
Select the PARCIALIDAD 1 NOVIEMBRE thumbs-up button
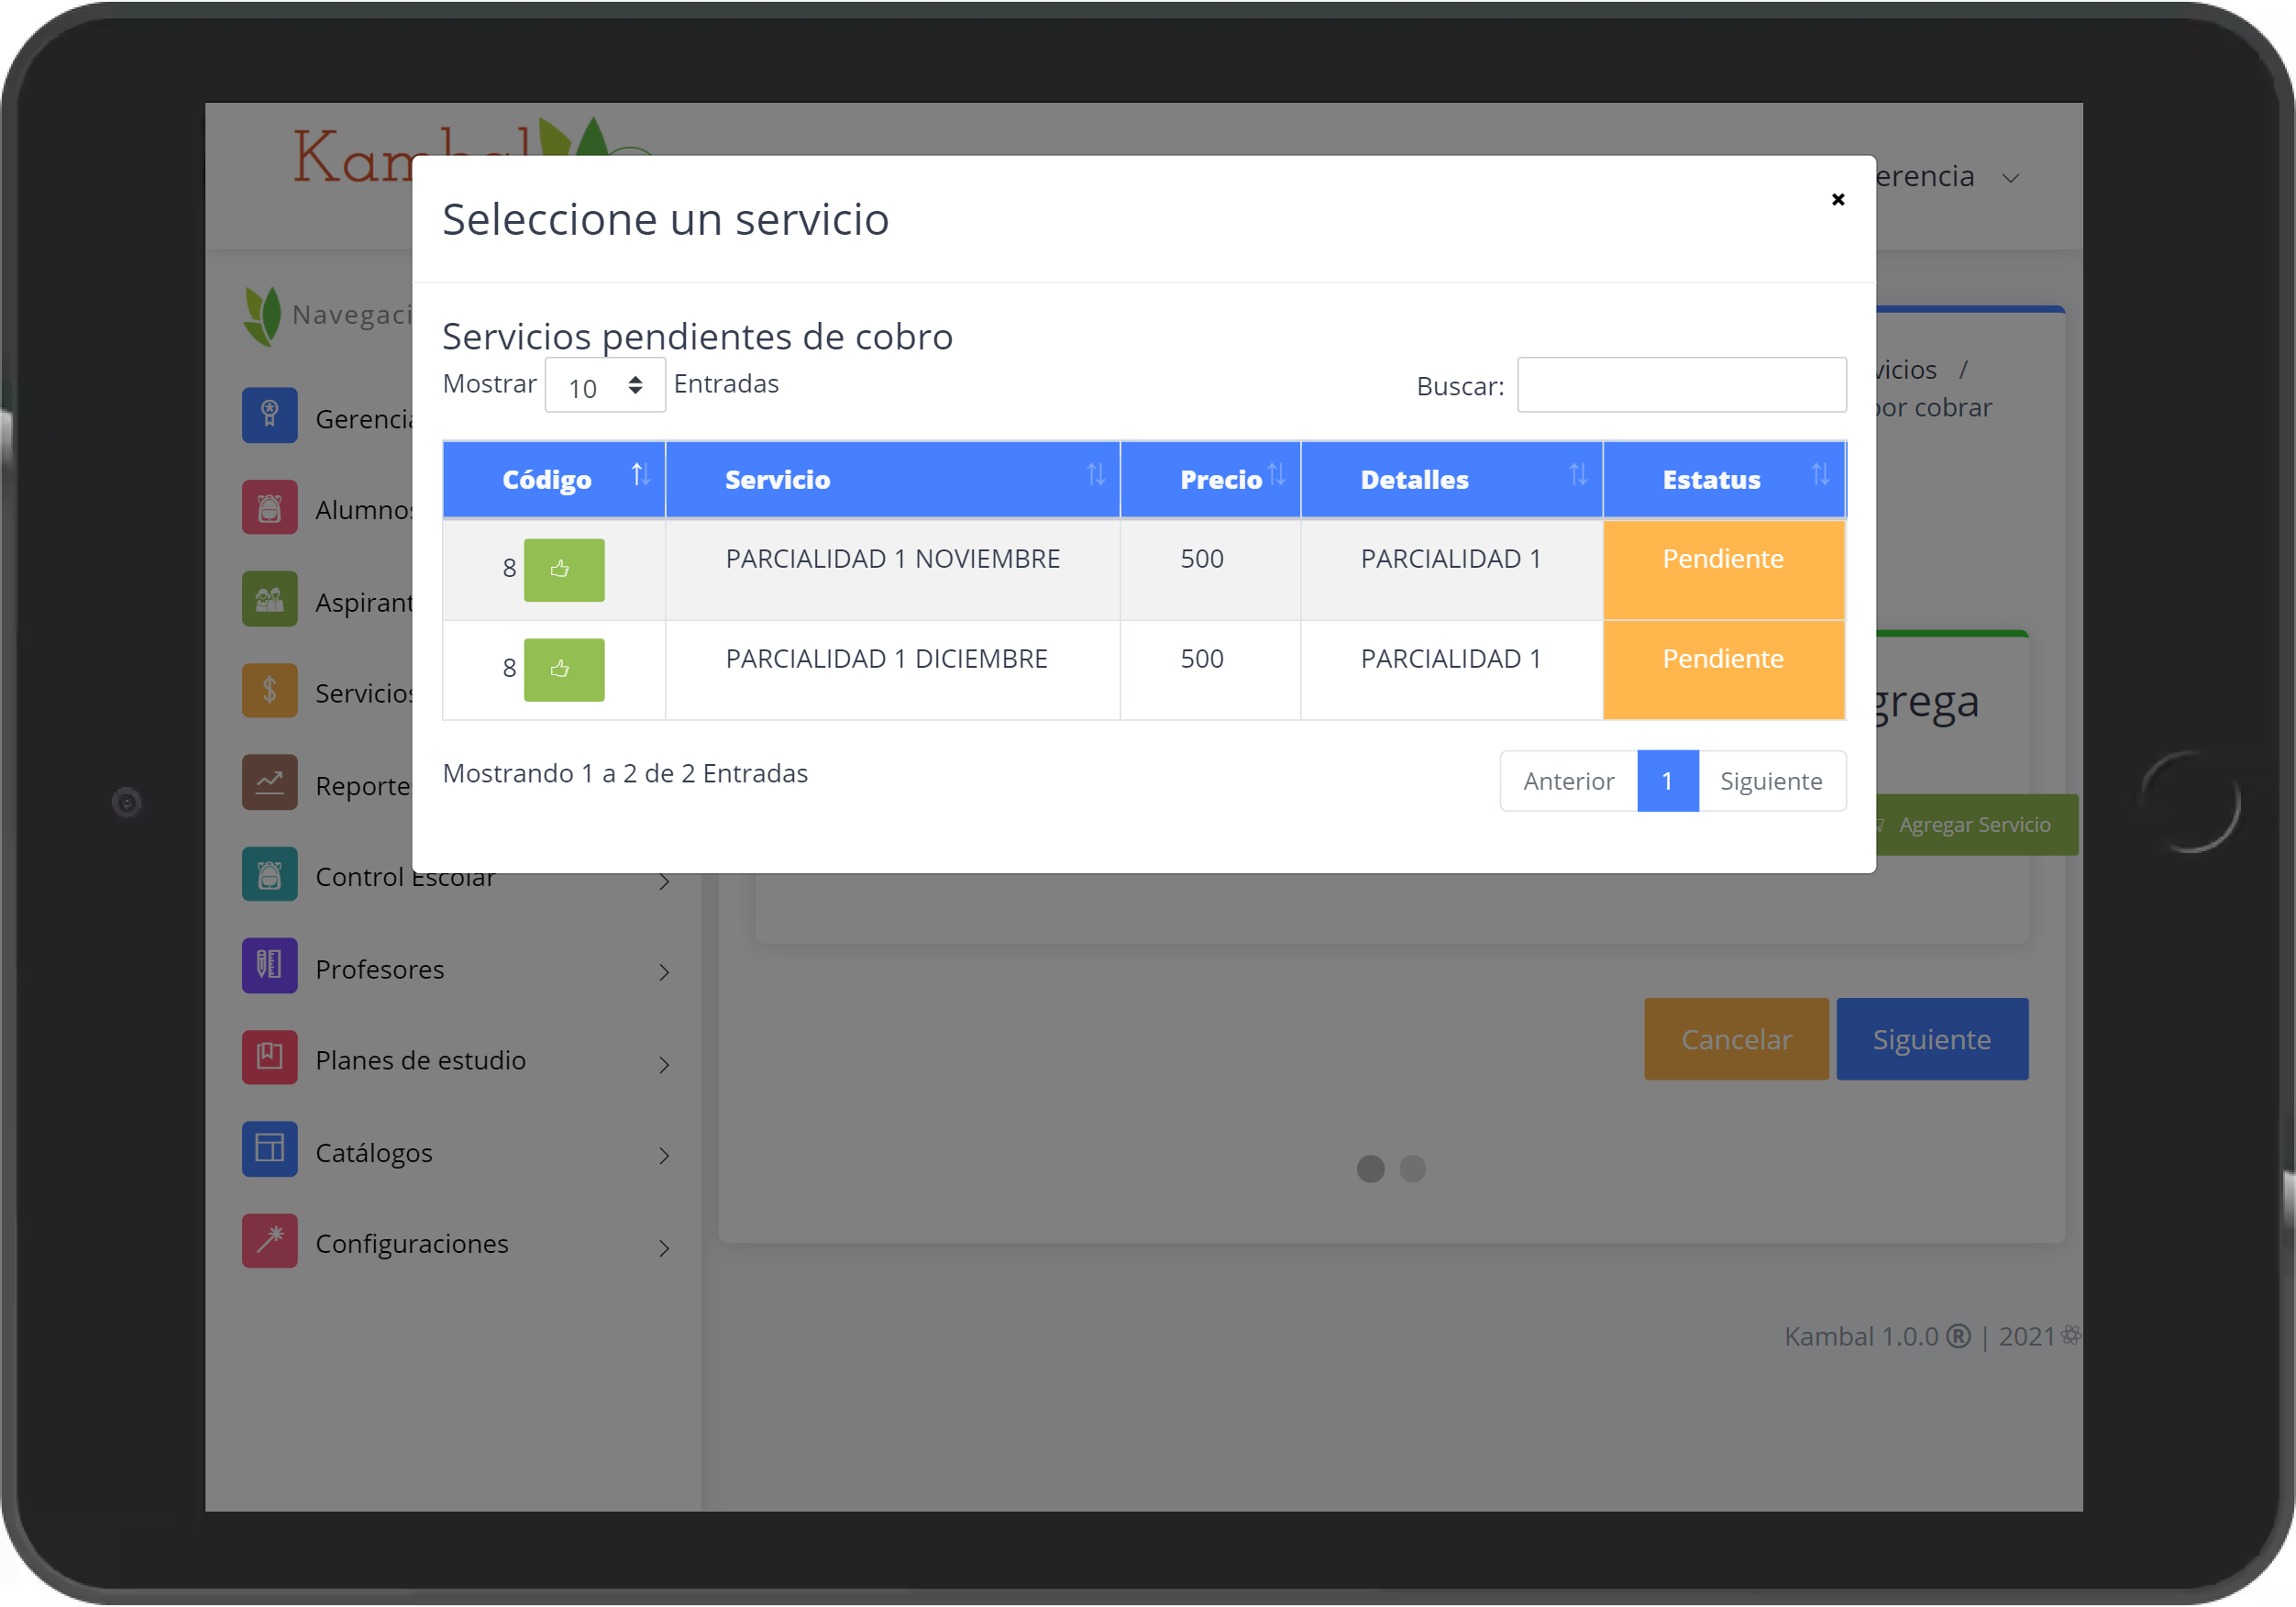564,570
